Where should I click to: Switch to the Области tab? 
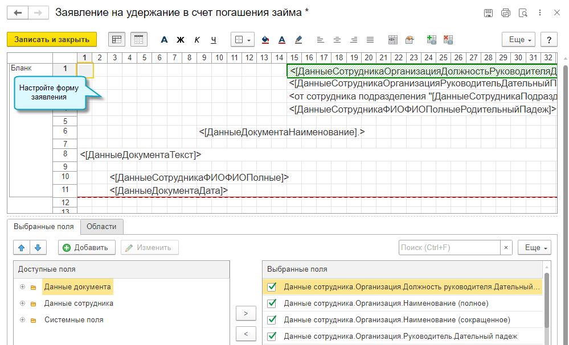point(101,226)
